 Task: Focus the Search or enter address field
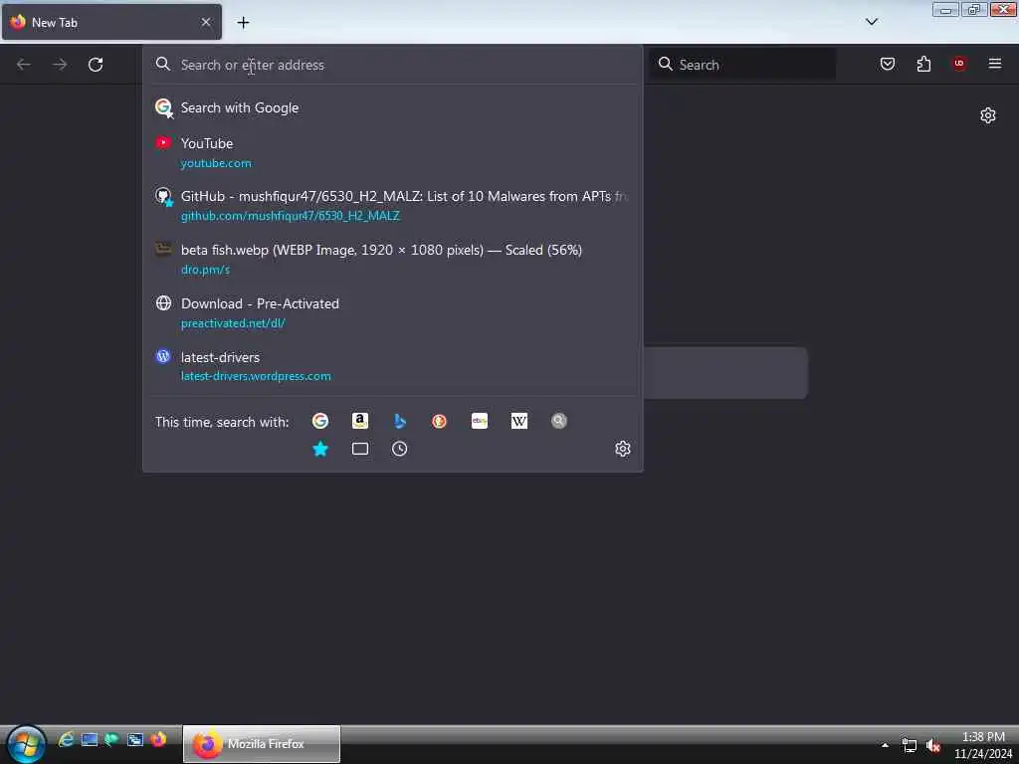[392, 65]
